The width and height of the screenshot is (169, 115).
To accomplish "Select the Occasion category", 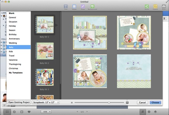I will (x=13, y=22).
